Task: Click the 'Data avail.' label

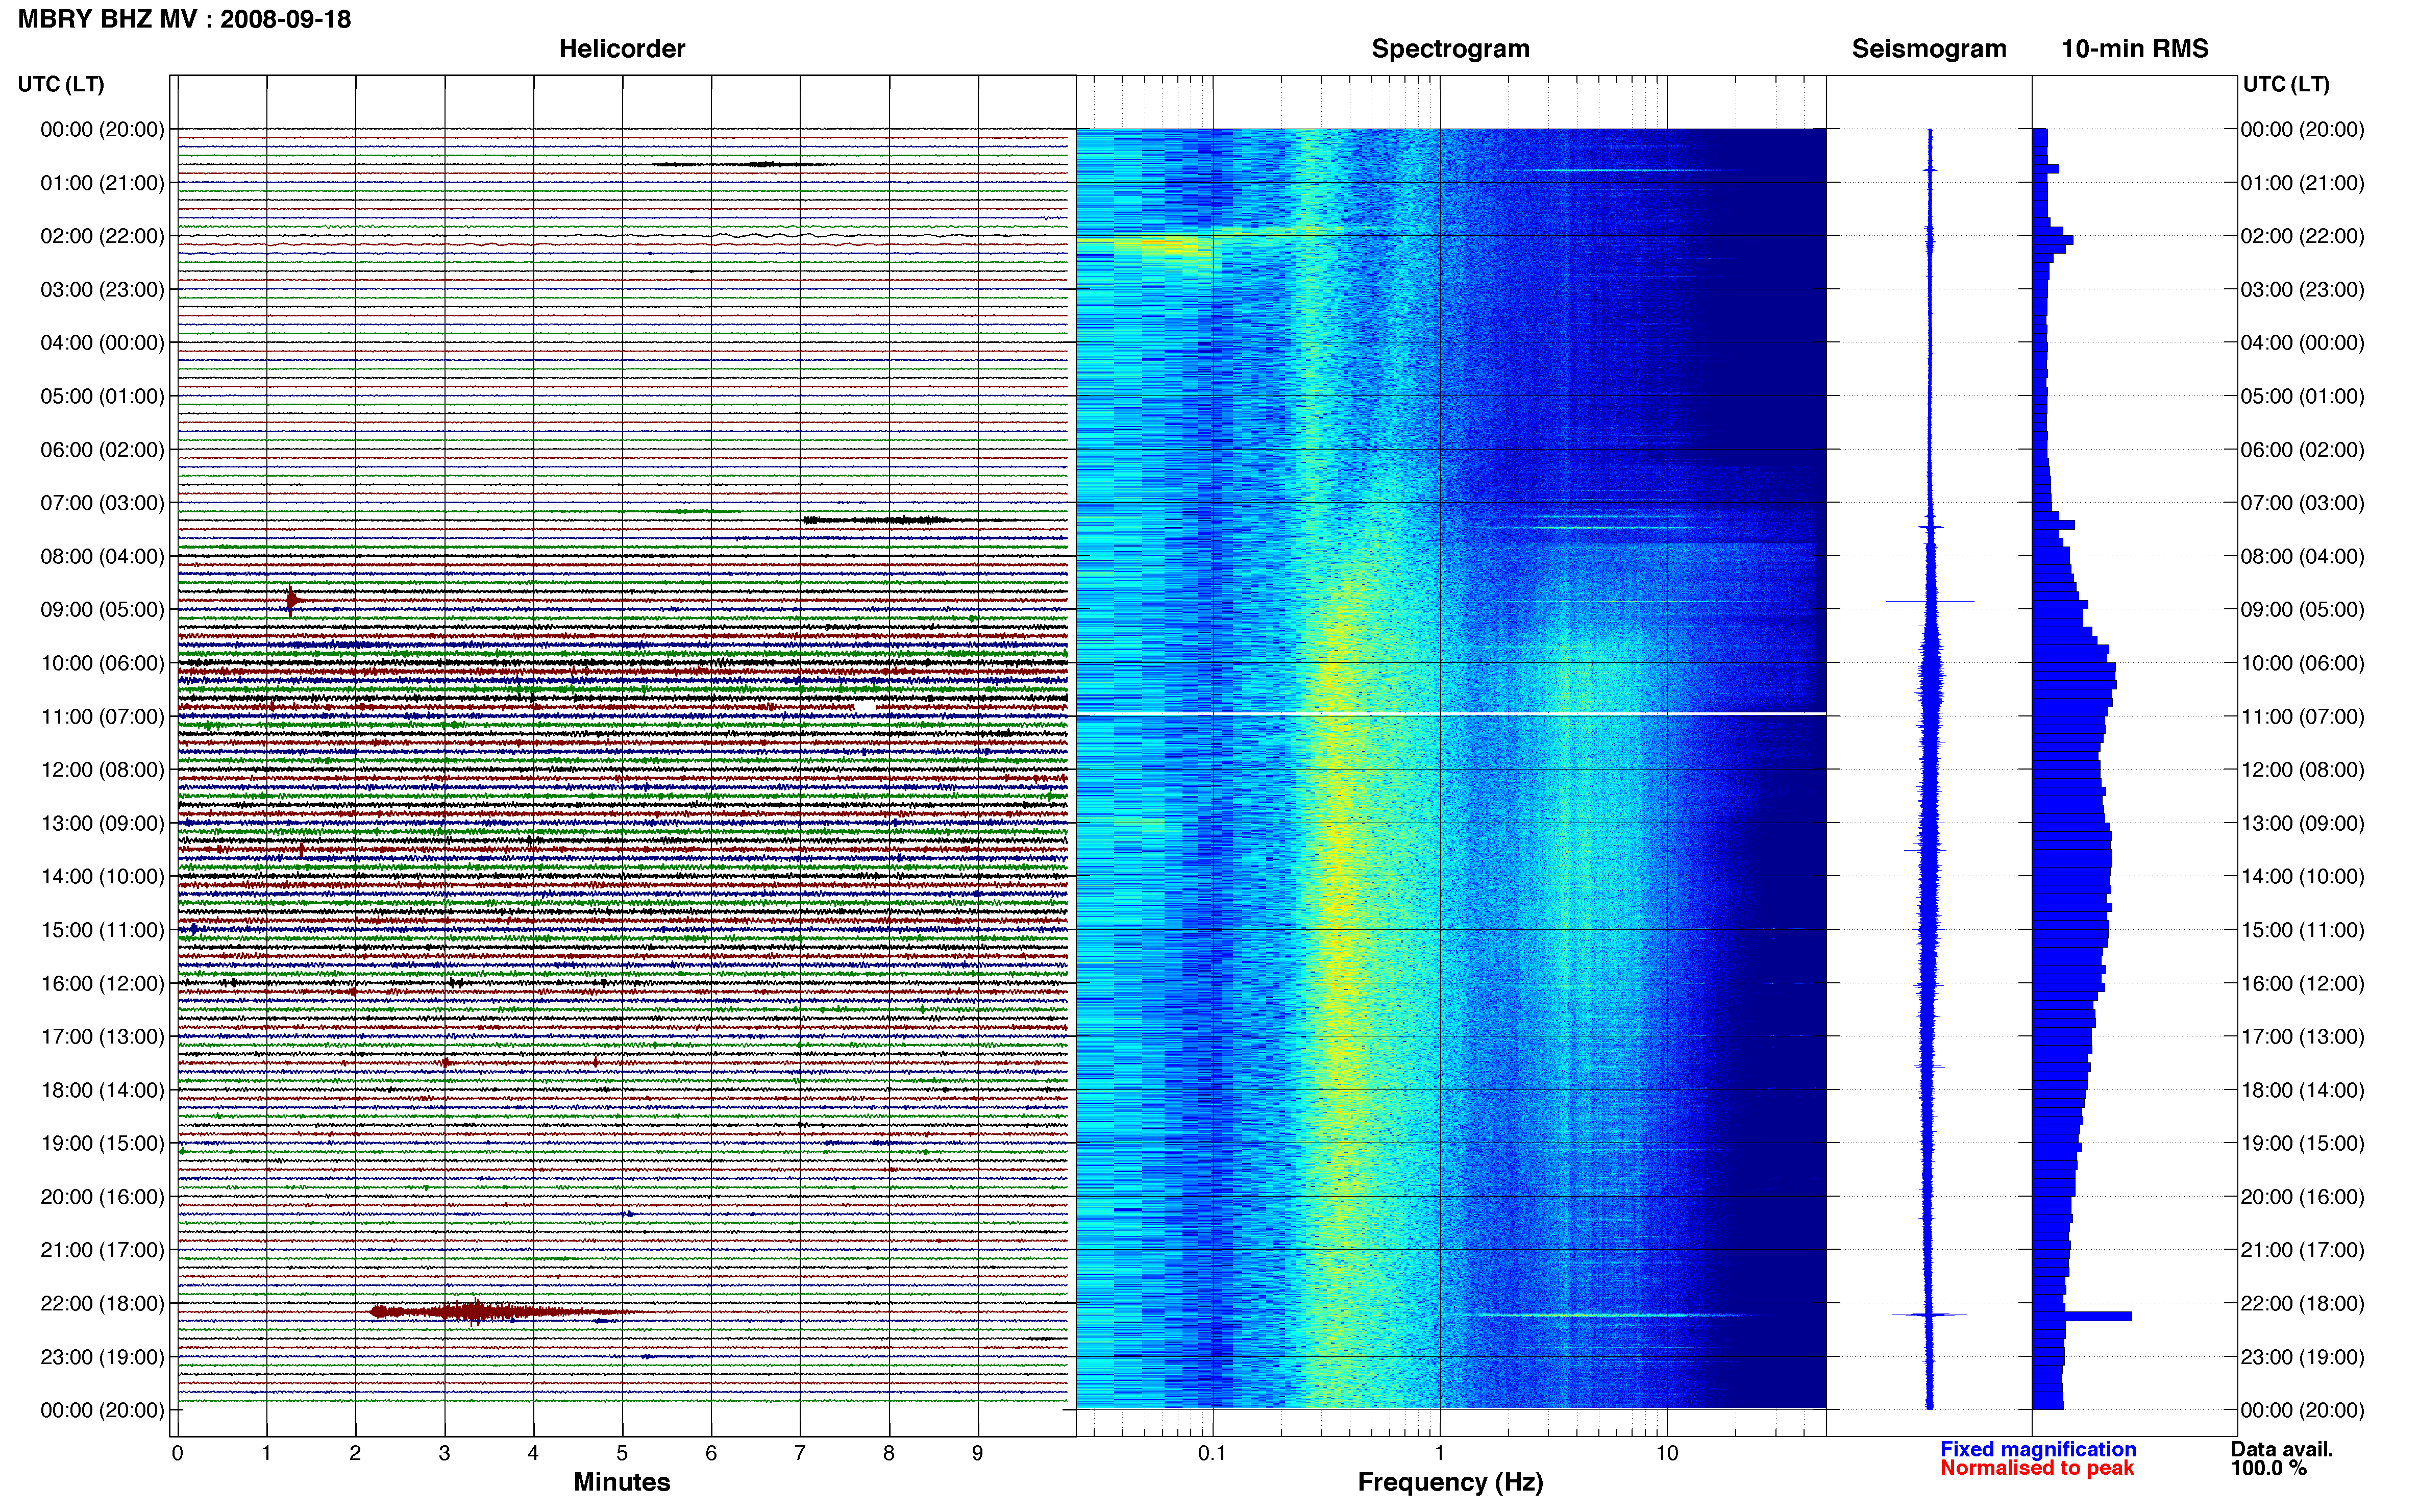Action: pyautogui.click(x=2282, y=1449)
